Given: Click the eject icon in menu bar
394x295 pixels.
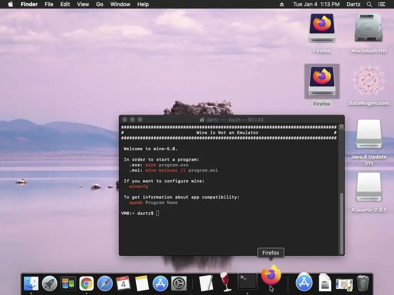Looking at the screenshot, I should 282,4.
